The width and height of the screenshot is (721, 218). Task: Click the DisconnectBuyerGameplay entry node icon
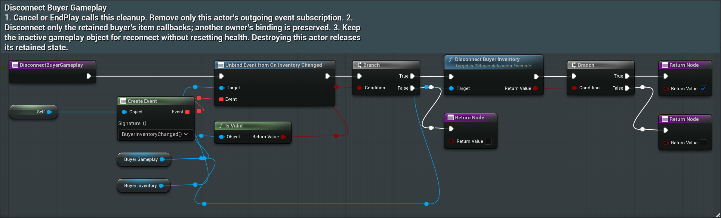[x=15, y=65]
